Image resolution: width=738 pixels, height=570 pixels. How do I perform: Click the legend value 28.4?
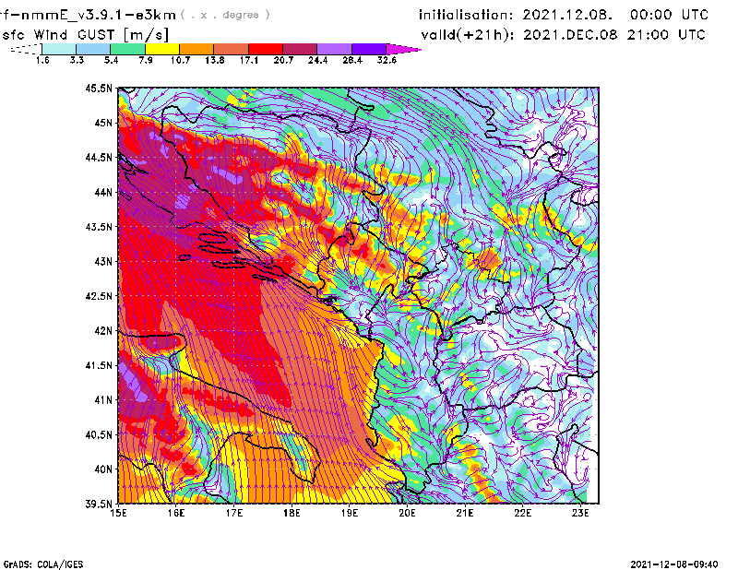[x=352, y=60]
